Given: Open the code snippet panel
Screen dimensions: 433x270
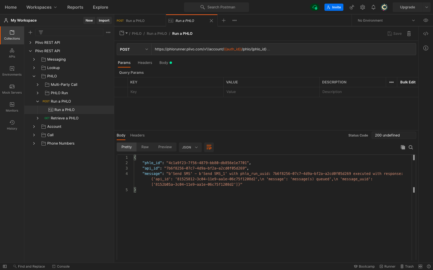Looking at the screenshot, I should (x=426, y=34).
